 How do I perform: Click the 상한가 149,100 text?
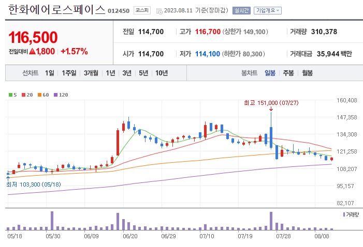(x=245, y=32)
